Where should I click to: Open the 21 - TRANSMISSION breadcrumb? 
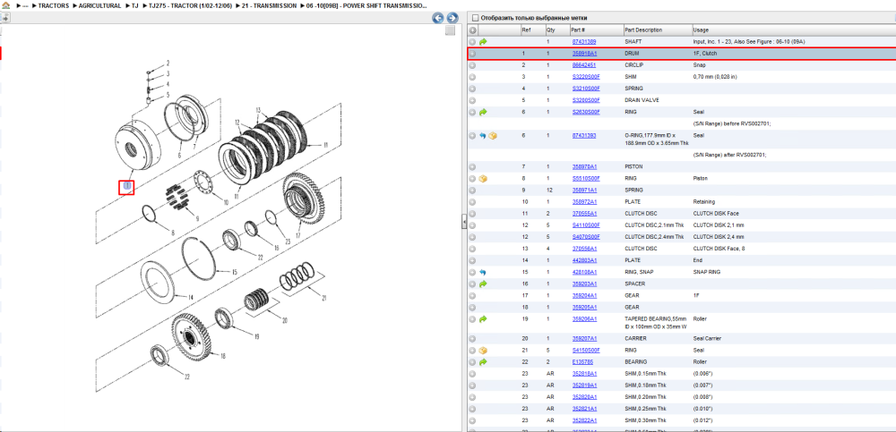[x=269, y=5]
